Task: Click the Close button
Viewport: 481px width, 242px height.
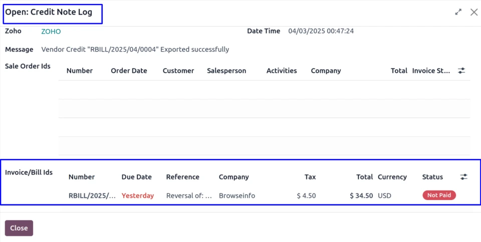Action: coord(19,228)
